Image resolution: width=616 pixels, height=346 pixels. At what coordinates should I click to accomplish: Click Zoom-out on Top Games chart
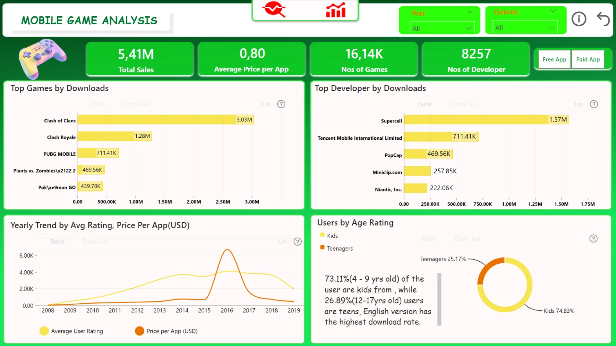(x=136, y=104)
